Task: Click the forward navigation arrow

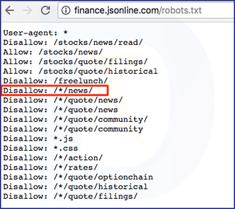Action: click(27, 10)
